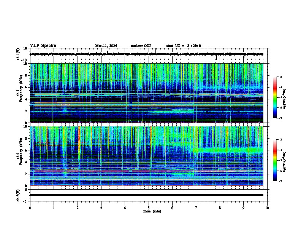Click the "-3" label atop the ch.1 colorbar
This screenshot has height=233, width=301.
pos(280,77)
